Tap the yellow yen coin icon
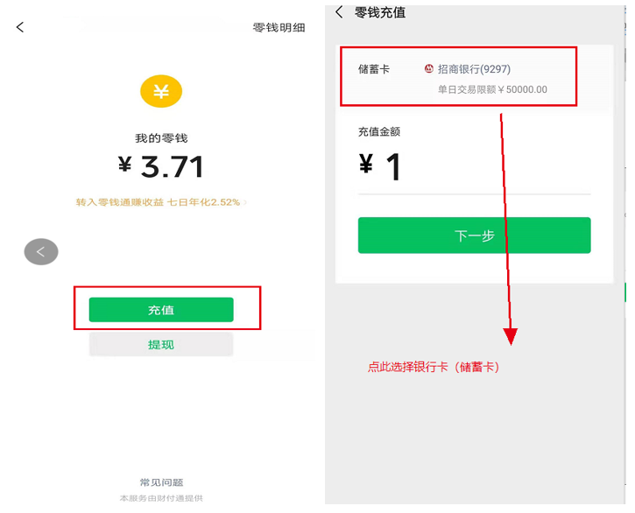The width and height of the screenshot is (635, 513). [161, 92]
